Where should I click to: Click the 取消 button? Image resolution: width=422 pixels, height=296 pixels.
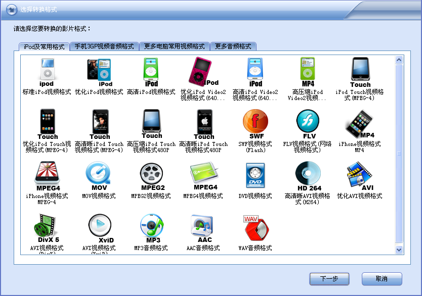click(382, 279)
